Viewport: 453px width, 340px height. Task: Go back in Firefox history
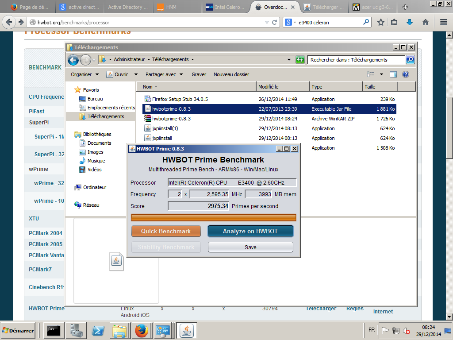9,22
